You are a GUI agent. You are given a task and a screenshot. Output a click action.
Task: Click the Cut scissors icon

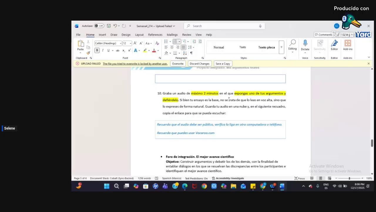(x=88, y=42)
